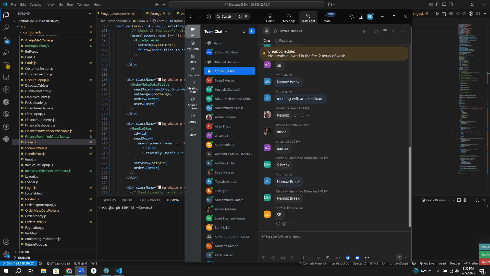Click the new chat plus button

(x=252, y=31)
